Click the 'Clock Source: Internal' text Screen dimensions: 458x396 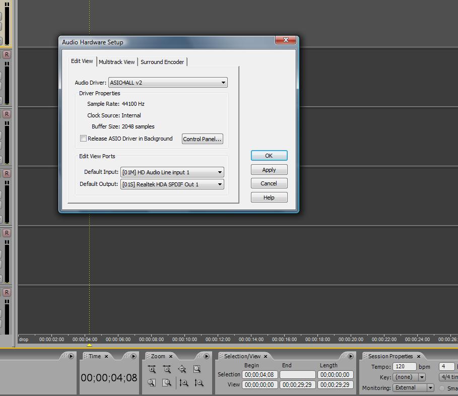point(114,115)
